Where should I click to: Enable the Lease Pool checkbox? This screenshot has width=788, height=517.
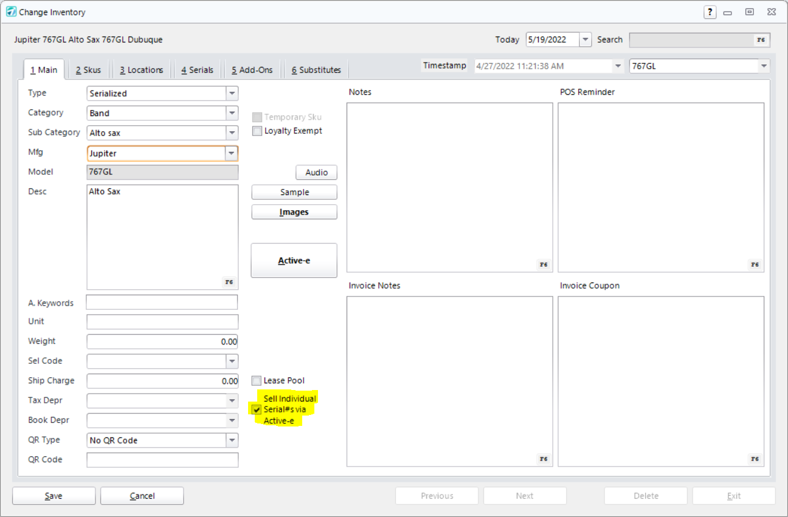[257, 381]
